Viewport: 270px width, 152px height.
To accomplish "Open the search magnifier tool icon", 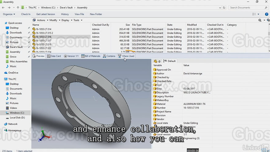I will point(260,20).
